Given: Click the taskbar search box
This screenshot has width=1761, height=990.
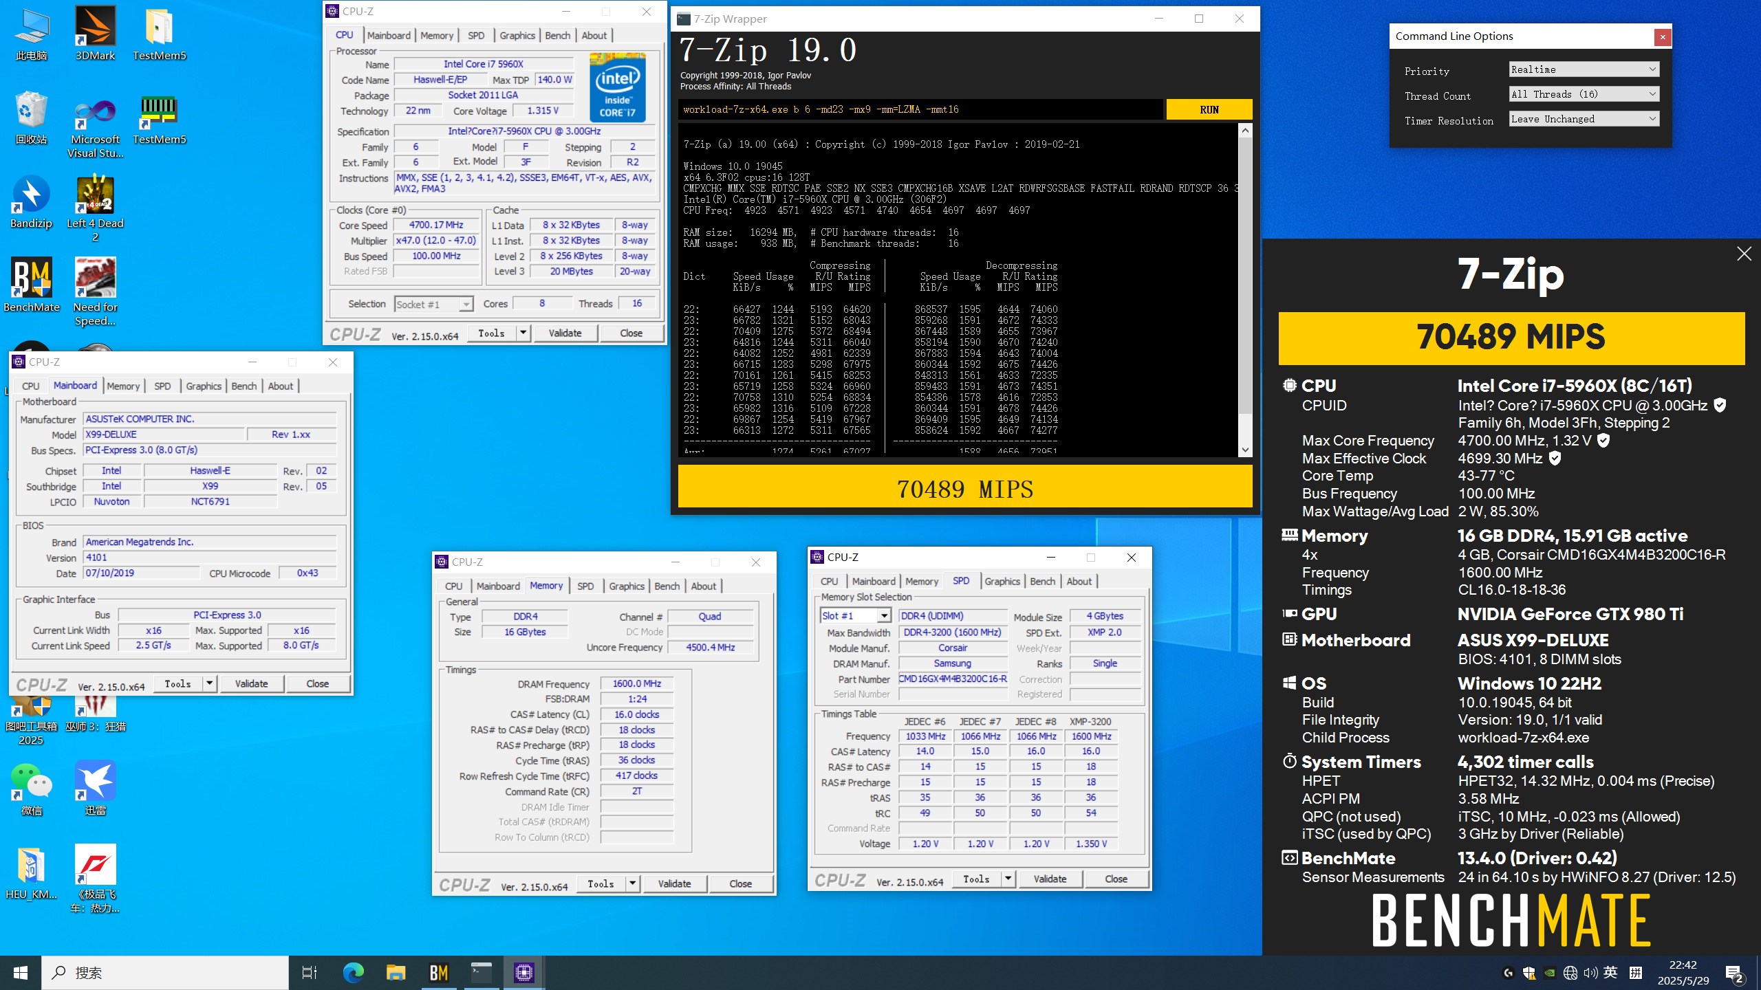Looking at the screenshot, I should pyautogui.click(x=165, y=973).
